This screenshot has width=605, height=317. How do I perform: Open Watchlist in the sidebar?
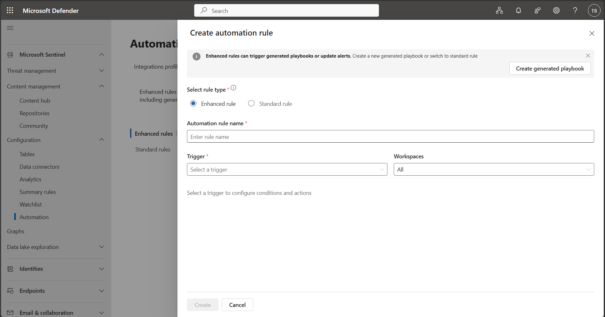[x=31, y=205]
